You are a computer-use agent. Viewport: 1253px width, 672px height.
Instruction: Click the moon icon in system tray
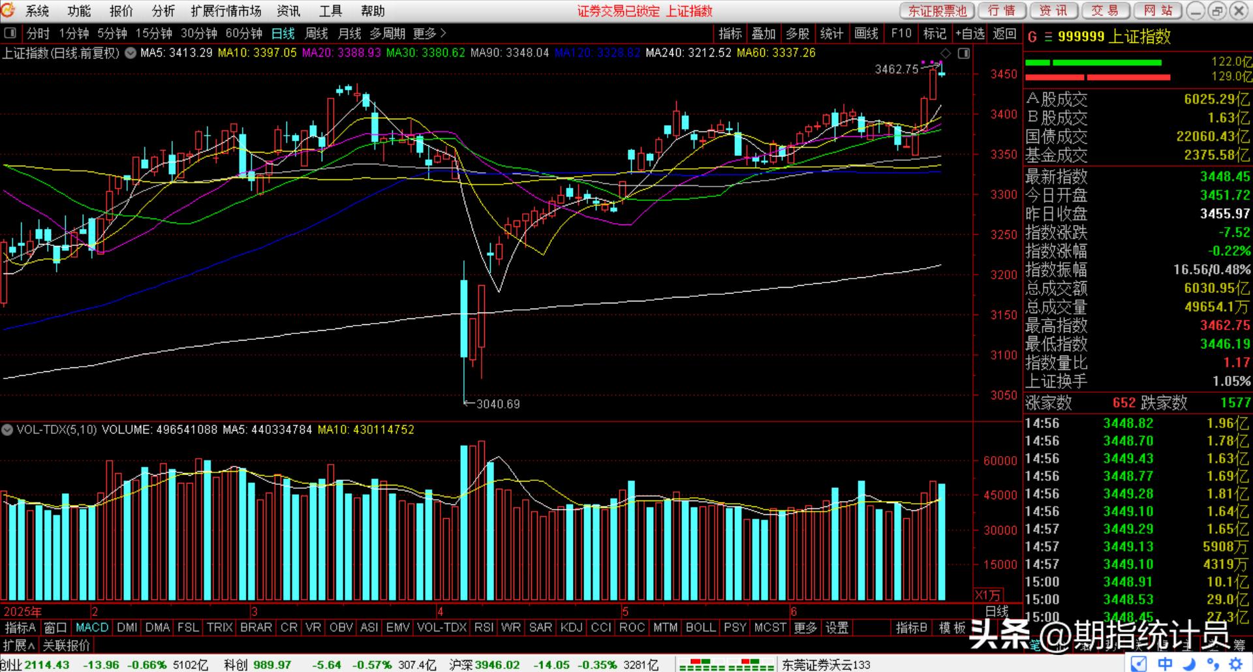[x=1189, y=664]
